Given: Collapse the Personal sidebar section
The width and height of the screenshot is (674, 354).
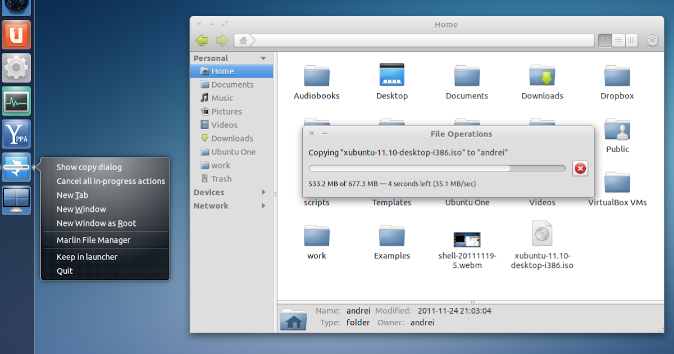Looking at the screenshot, I should (263, 58).
